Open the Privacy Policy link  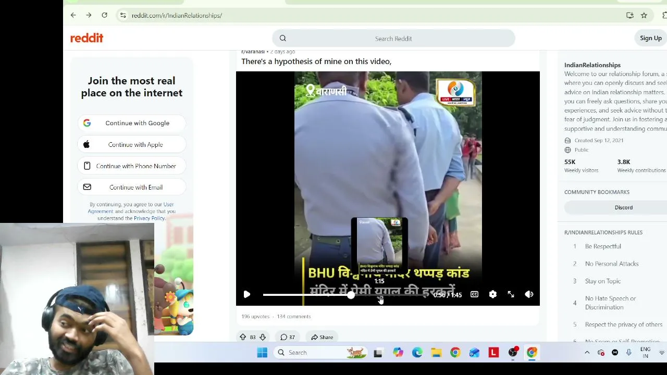(x=149, y=218)
